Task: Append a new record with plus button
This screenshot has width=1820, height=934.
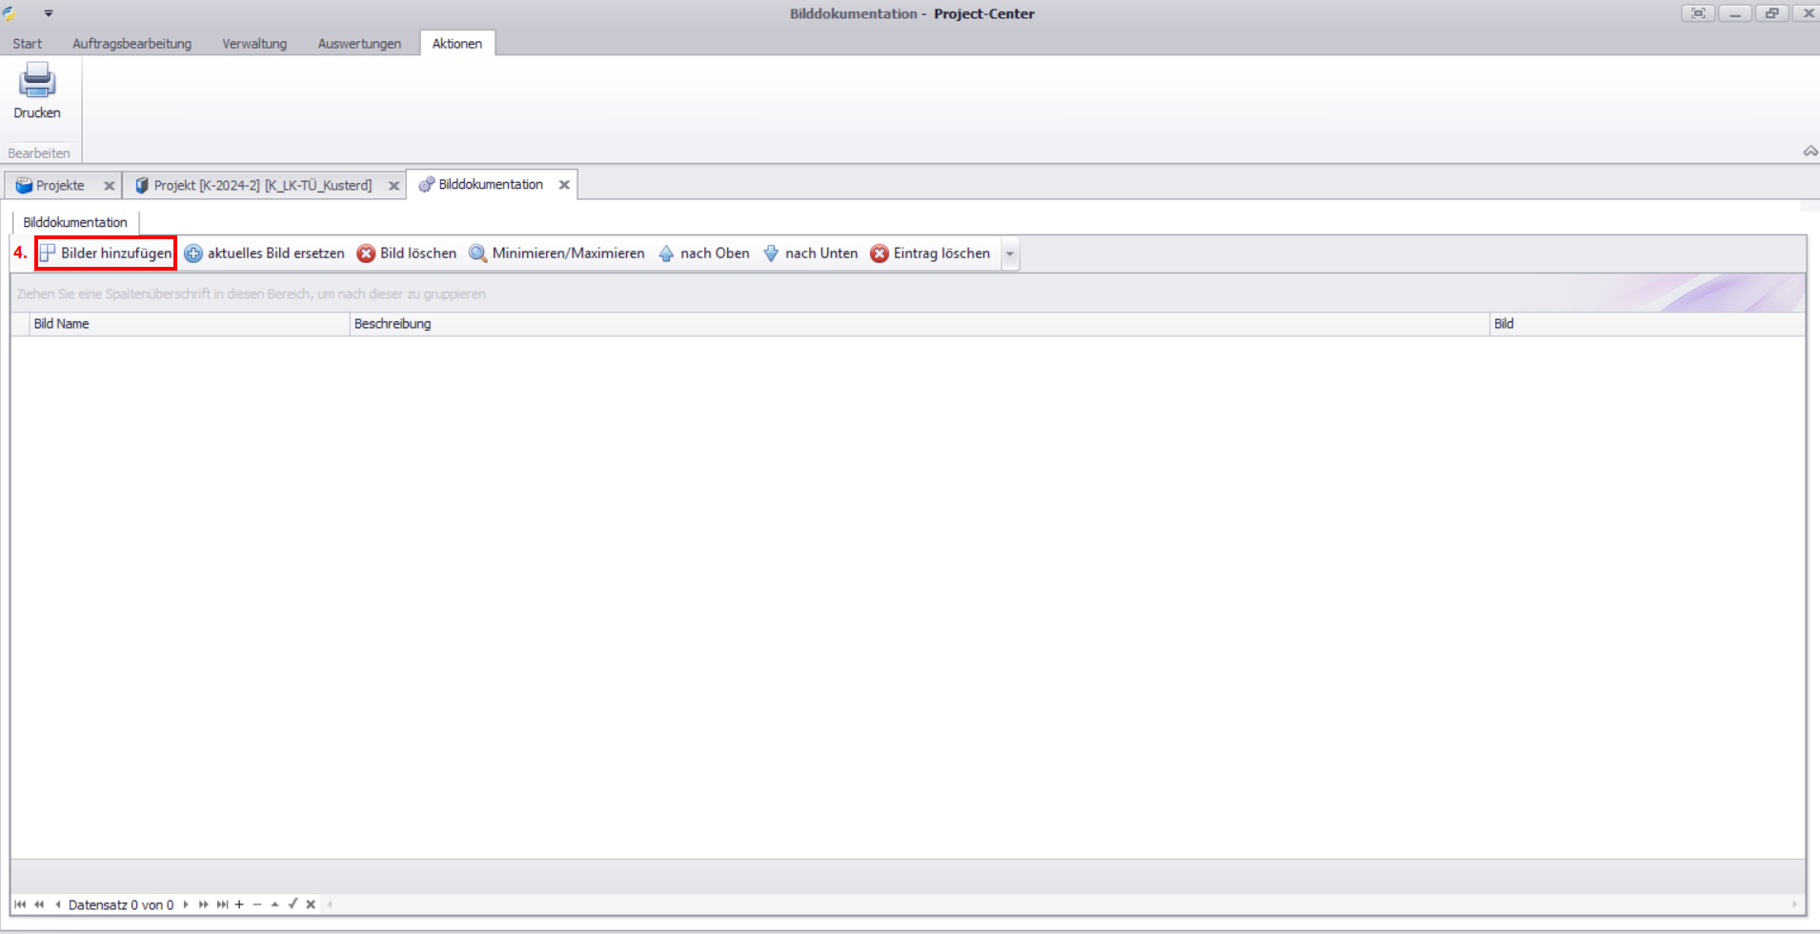Action: [239, 904]
